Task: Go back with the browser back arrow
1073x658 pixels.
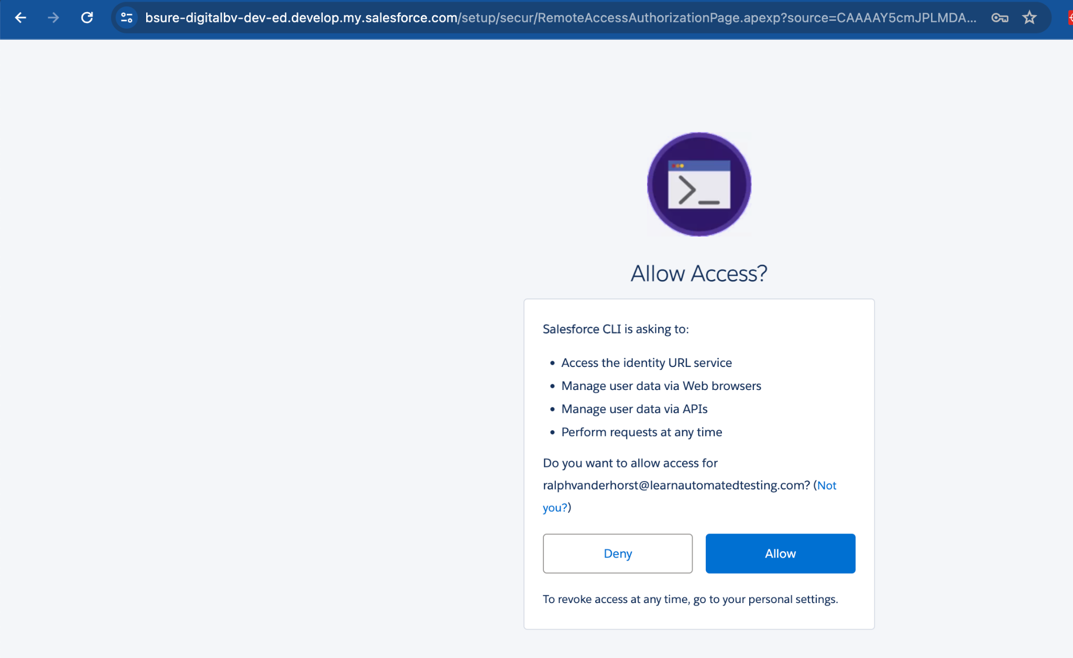Action: pyautogui.click(x=20, y=17)
